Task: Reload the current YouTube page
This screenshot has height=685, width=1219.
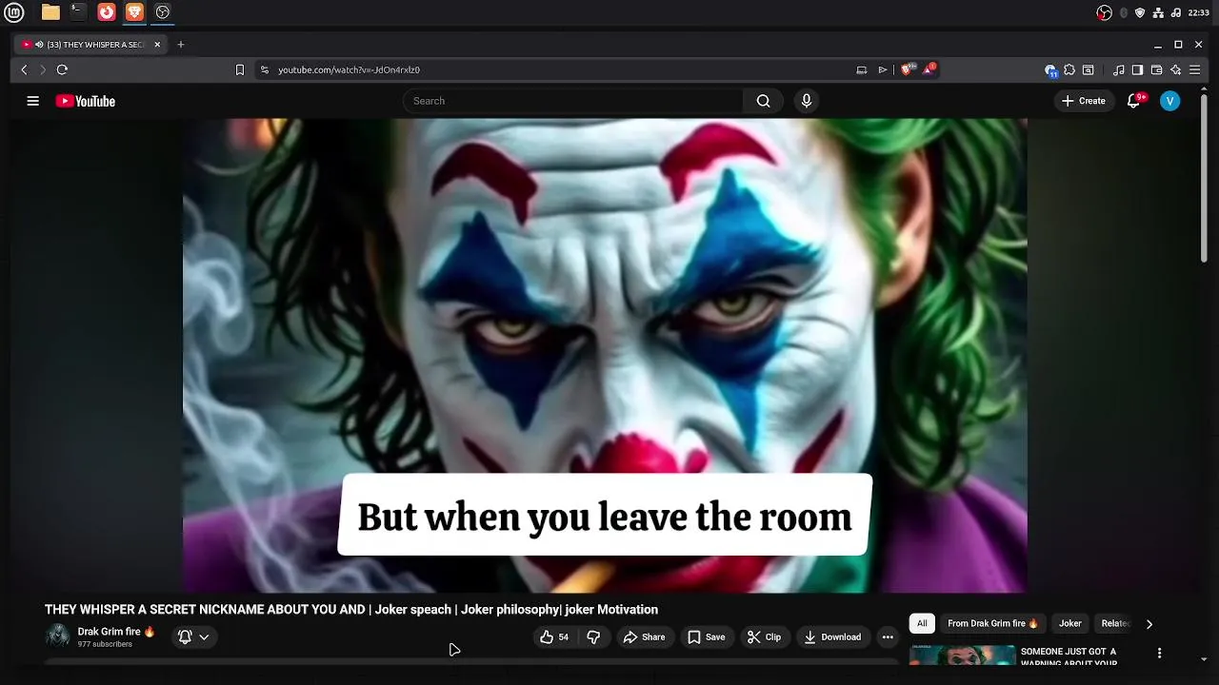Action: click(x=62, y=69)
